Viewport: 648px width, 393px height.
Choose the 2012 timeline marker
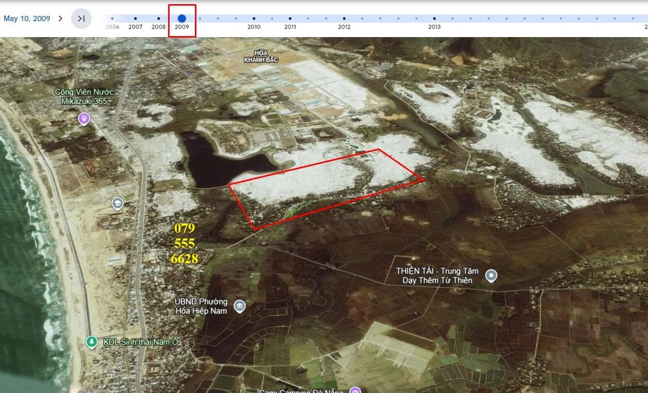point(344,19)
